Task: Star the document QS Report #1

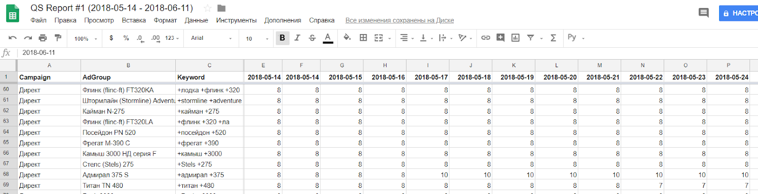Action: coord(207,8)
